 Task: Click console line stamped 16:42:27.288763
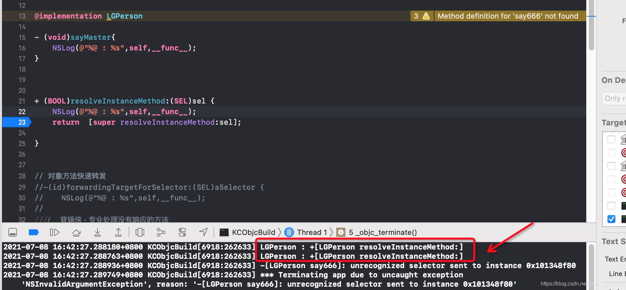(233, 256)
